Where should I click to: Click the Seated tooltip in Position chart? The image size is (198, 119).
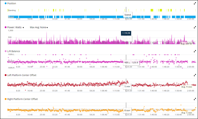pyautogui.click(x=128, y=15)
